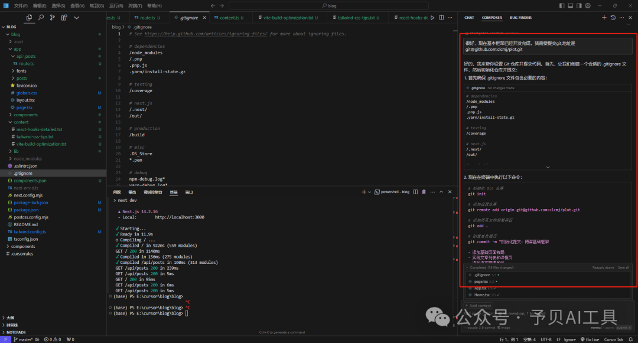Run the file with the play icon
Image resolution: width=638 pixels, height=343 pixels.
[432, 18]
